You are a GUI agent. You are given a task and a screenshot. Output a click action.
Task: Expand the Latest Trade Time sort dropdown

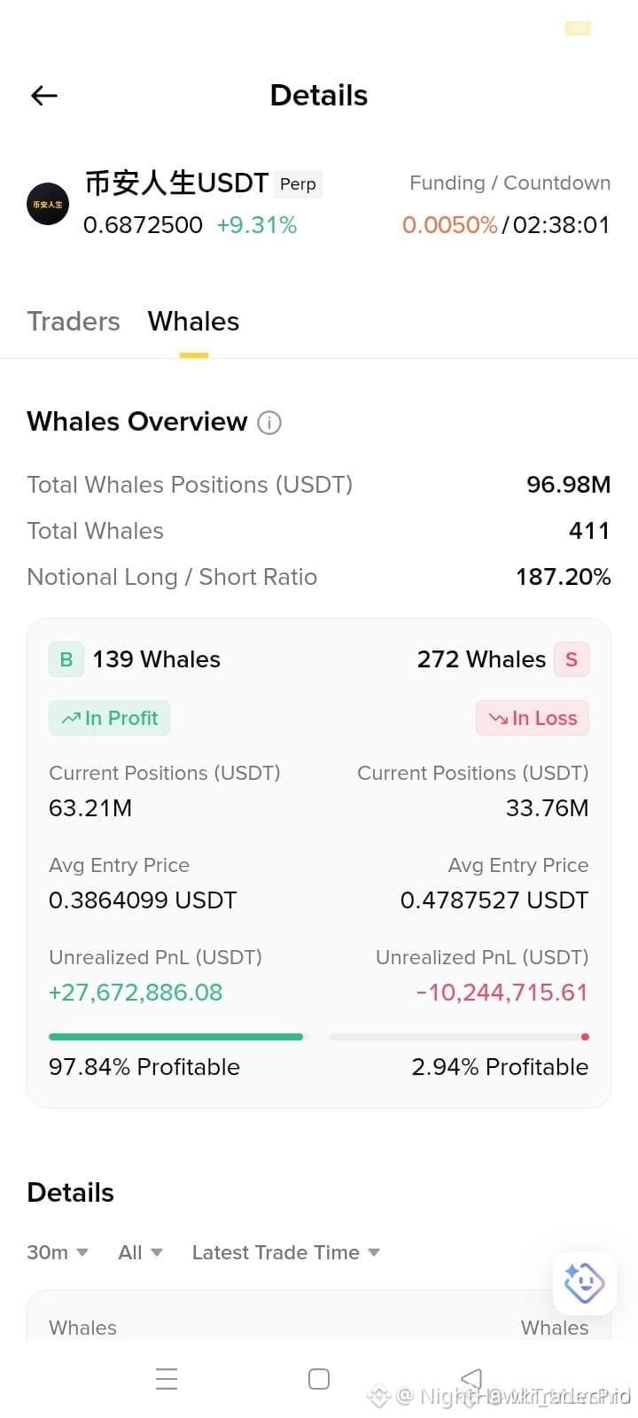286,1252
